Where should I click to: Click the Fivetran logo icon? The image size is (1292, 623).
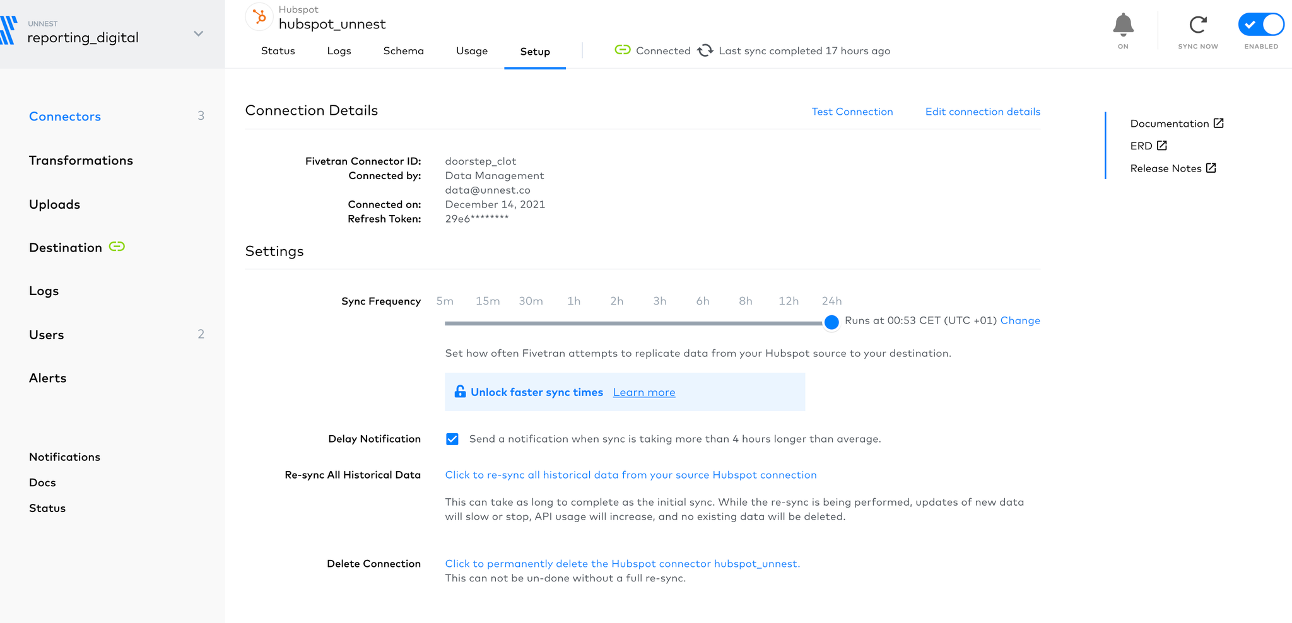(x=8, y=30)
